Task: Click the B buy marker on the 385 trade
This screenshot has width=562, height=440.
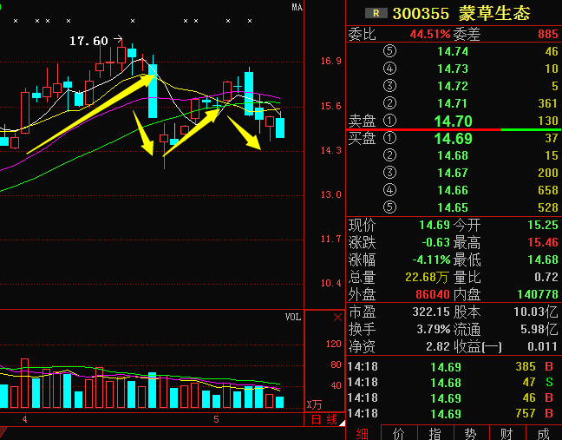Action: [549, 367]
